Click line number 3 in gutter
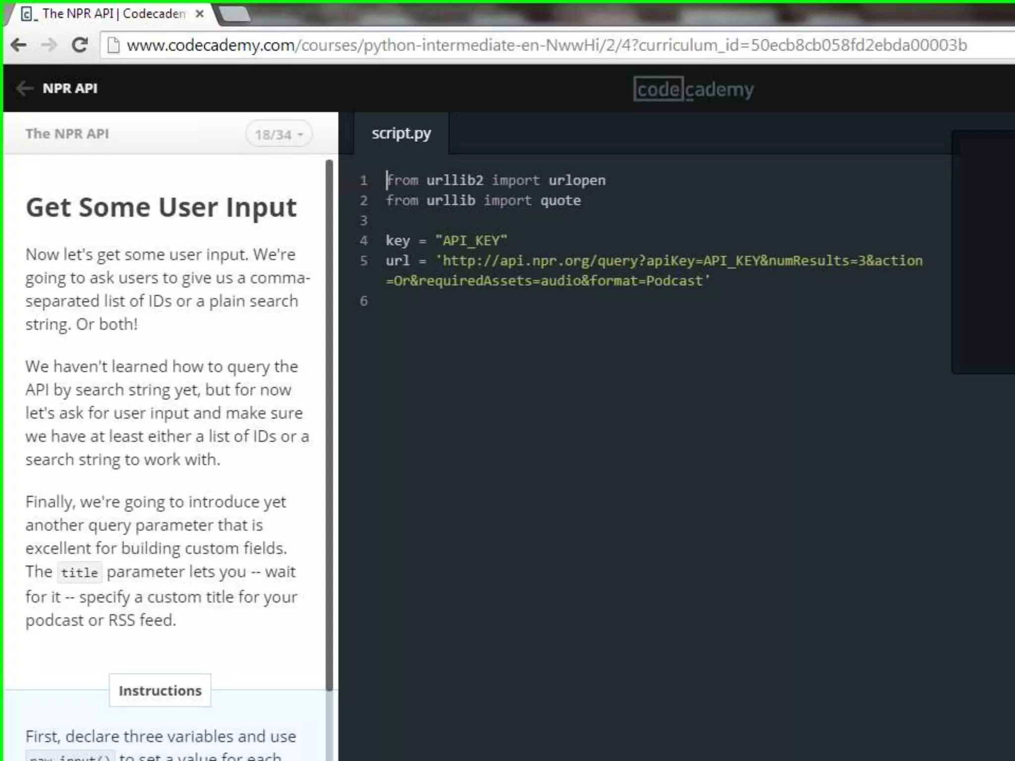This screenshot has width=1015, height=761. tap(364, 220)
